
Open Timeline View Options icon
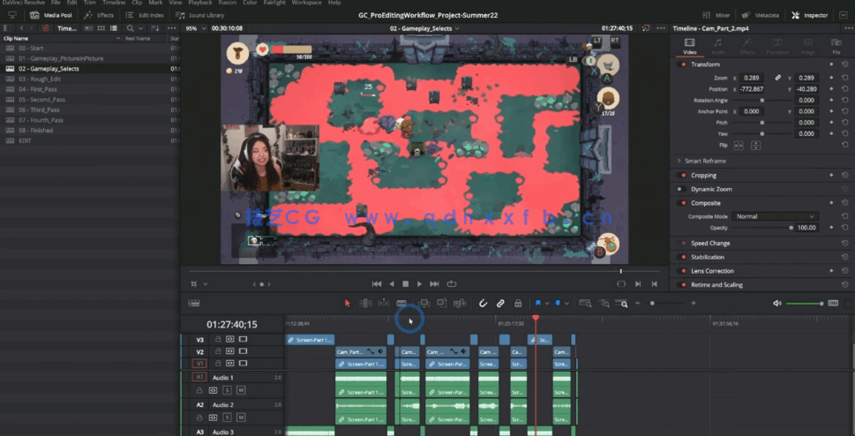click(x=193, y=304)
